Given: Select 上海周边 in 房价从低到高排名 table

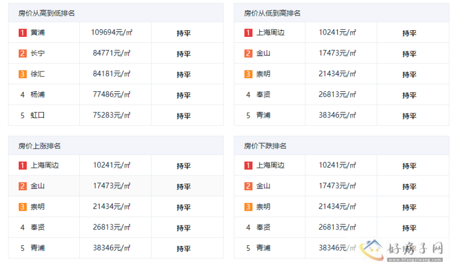Looking at the screenshot, I should pos(271,32).
